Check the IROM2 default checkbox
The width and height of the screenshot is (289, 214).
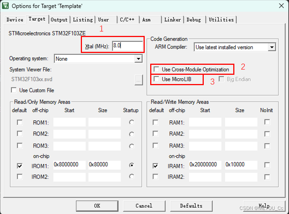coord(20,177)
